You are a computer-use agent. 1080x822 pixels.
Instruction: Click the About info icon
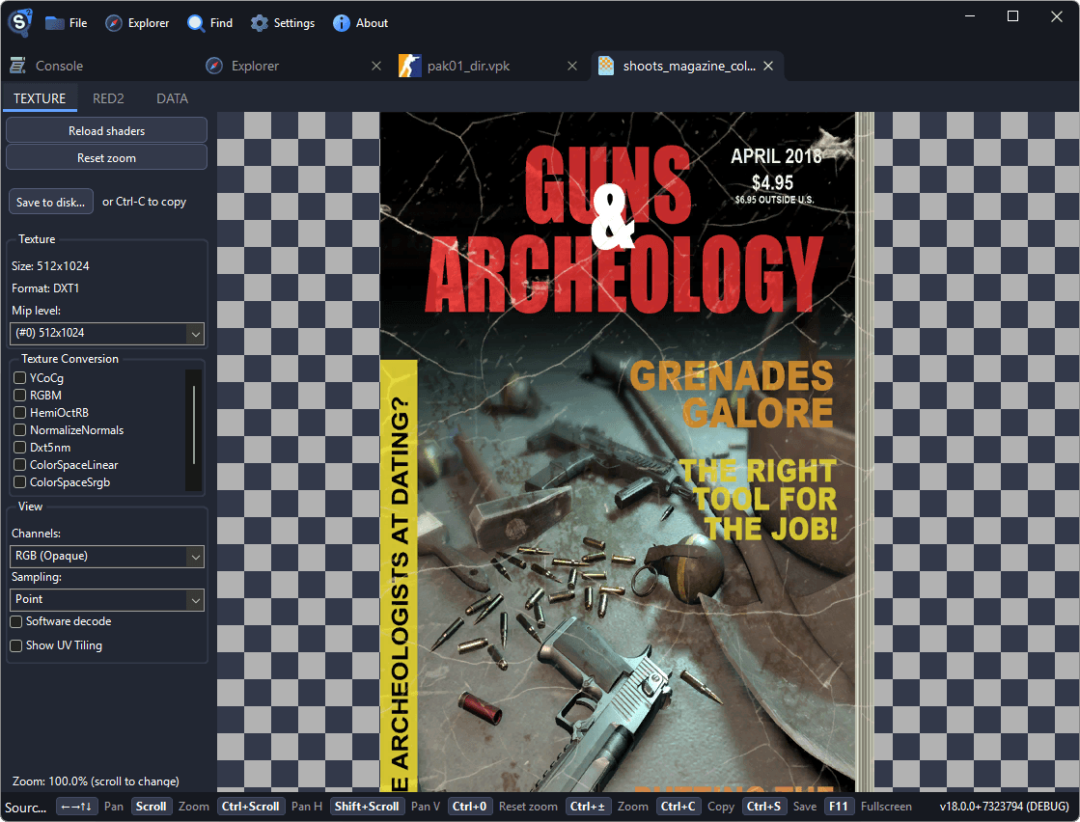tap(338, 22)
